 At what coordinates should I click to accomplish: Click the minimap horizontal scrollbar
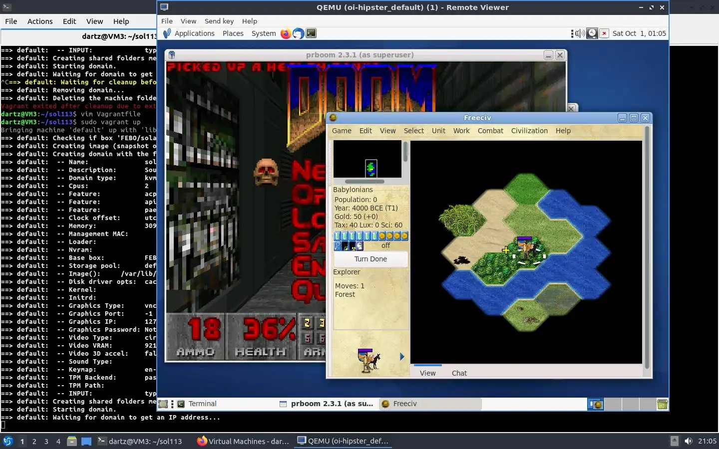(364, 182)
